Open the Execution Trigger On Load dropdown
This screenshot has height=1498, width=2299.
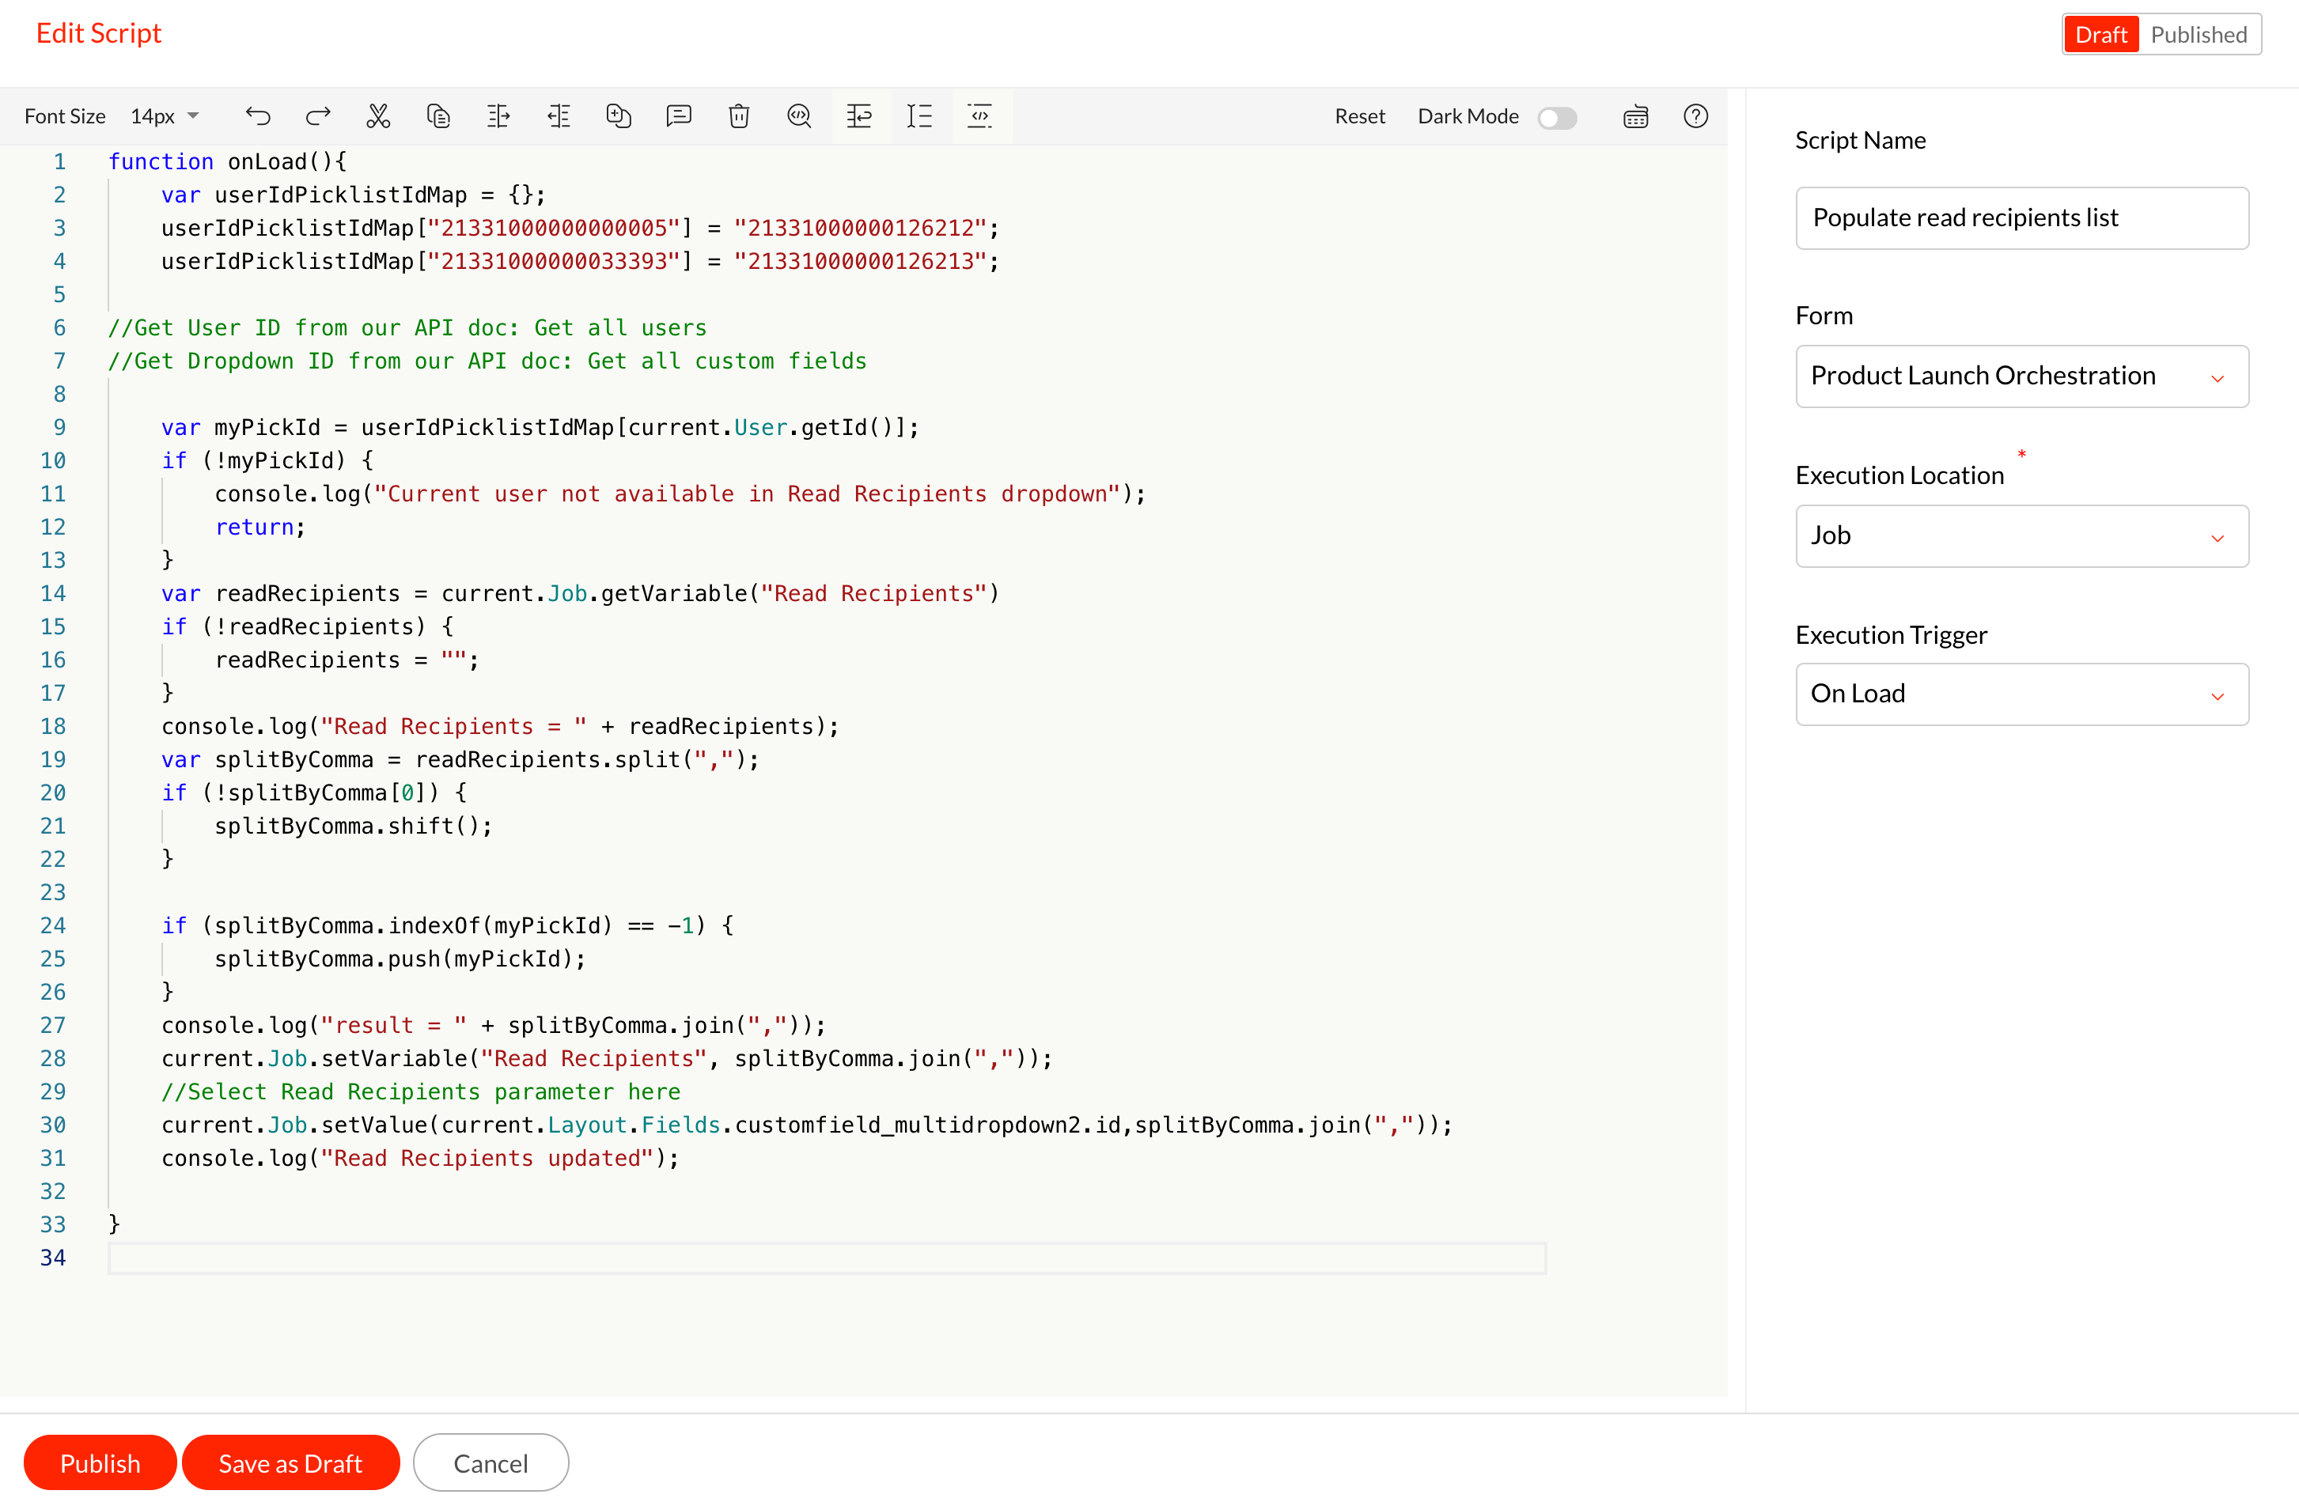click(2021, 694)
